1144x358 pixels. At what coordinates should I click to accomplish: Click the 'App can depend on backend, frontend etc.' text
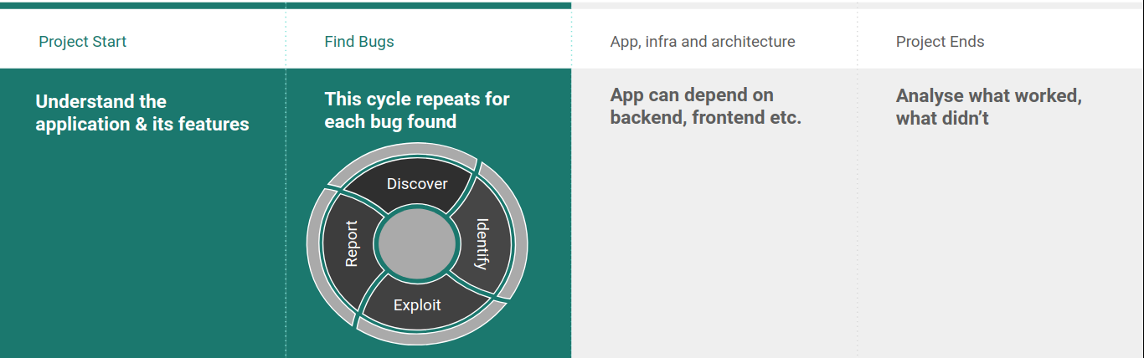[x=705, y=106]
